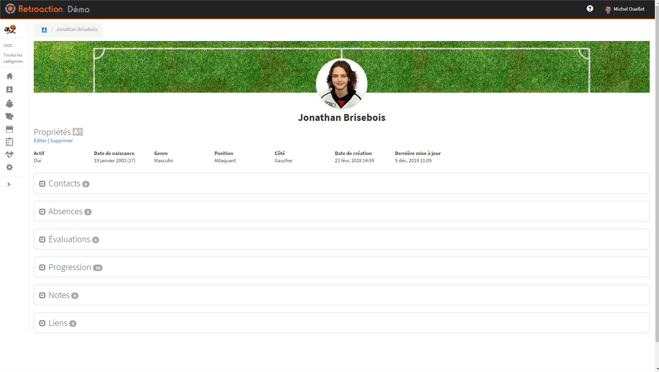659x372 pixels.
Task: Open settings gear in sidebar
Action: click(x=10, y=167)
